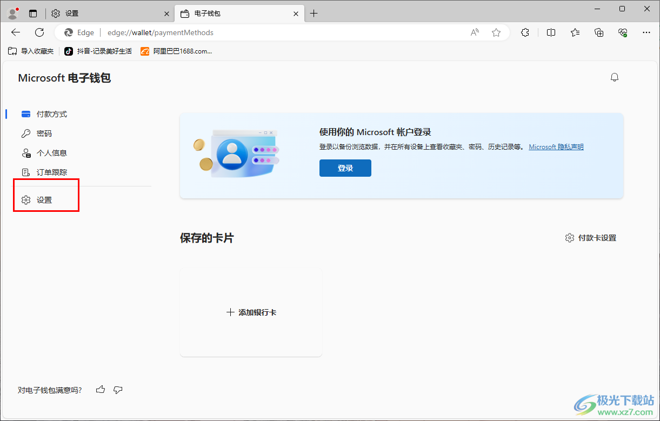Open wallet 设置 via the gear sidebar item
This screenshot has width=660, height=421.
coord(46,199)
